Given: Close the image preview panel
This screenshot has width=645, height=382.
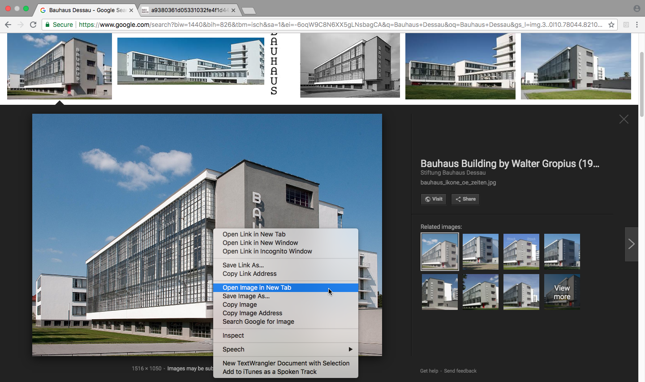Looking at the screenshot, I should point(623,119).
